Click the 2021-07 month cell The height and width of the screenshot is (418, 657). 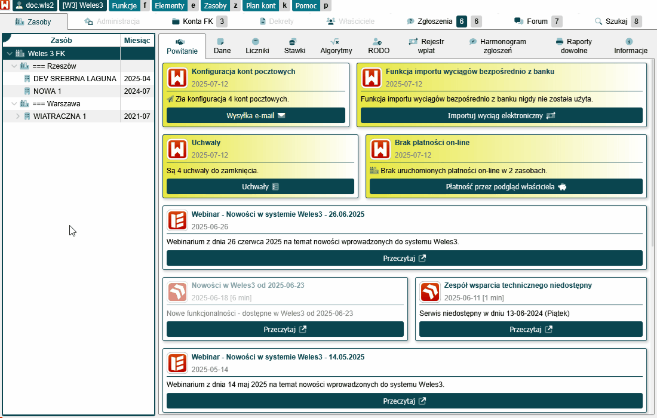coord(137,116)
